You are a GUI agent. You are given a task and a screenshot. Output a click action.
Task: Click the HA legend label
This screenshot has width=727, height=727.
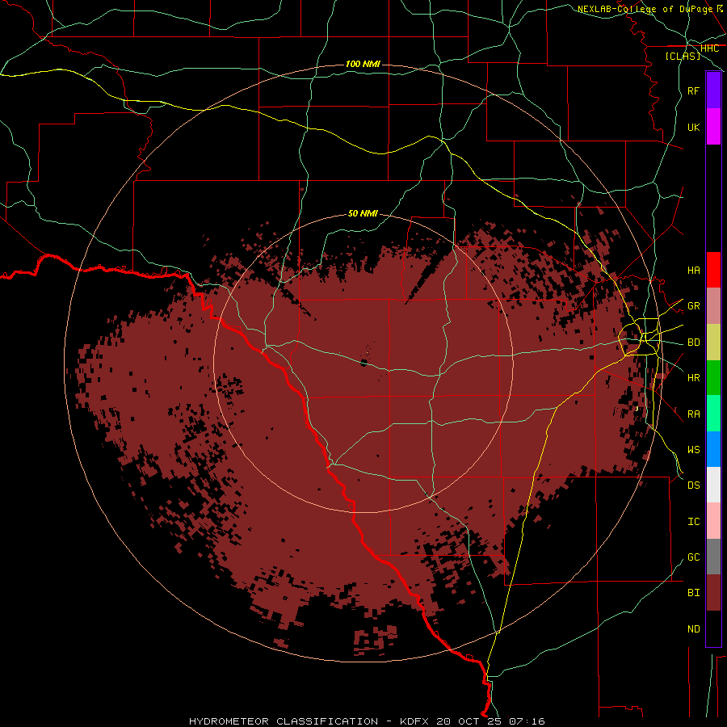click(x=693, y=271)
